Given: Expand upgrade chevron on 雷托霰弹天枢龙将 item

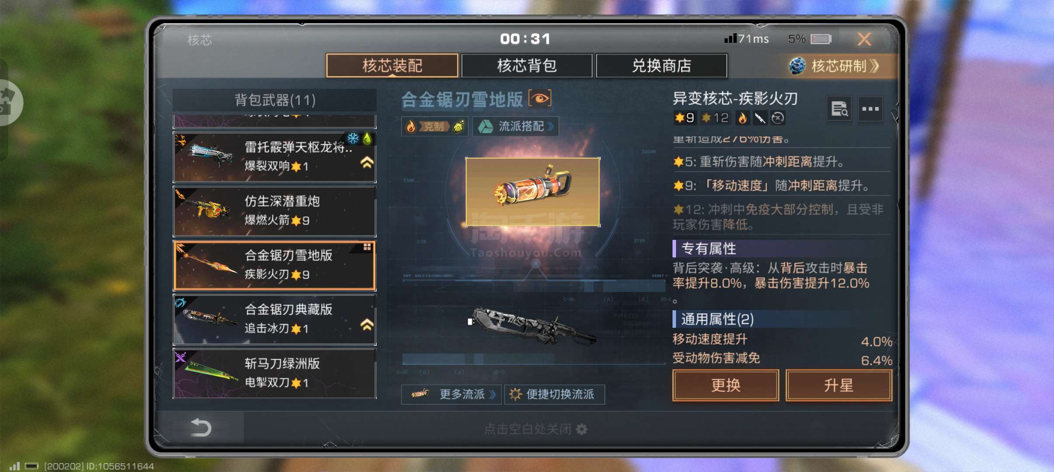Looking at the screenshot, I should click(x=367, y=163).
